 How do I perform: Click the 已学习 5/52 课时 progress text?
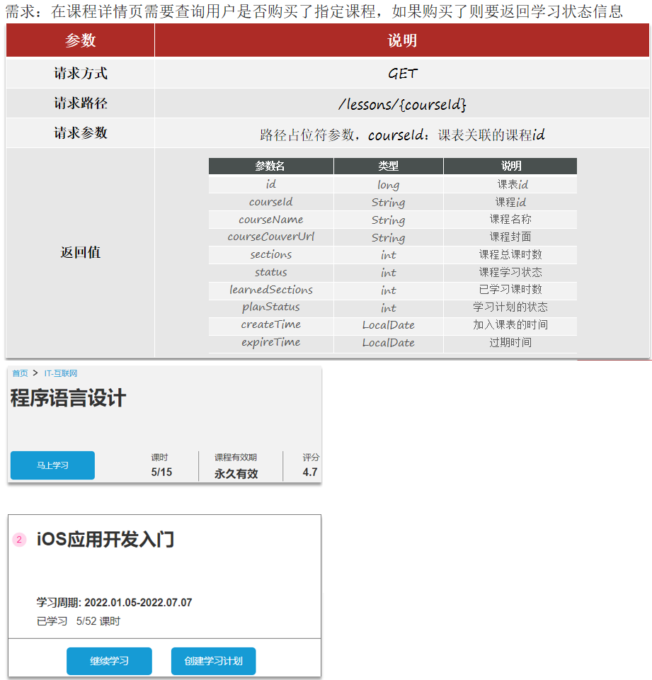[79, 621]
